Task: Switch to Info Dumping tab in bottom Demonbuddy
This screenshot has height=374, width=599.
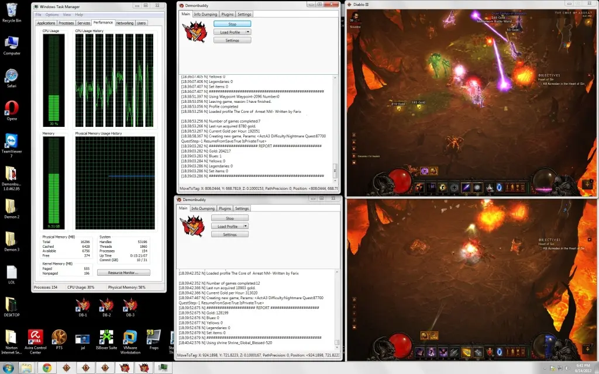Action: [x=204, y=208]
